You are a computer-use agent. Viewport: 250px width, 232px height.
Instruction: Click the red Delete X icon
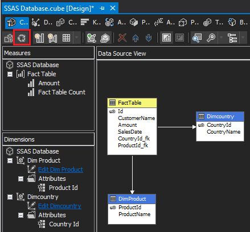coord(122,38)
